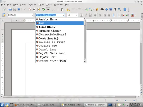Open the File menu
Image resolution: width=143 pixels, height=107 pixels.
3,5
